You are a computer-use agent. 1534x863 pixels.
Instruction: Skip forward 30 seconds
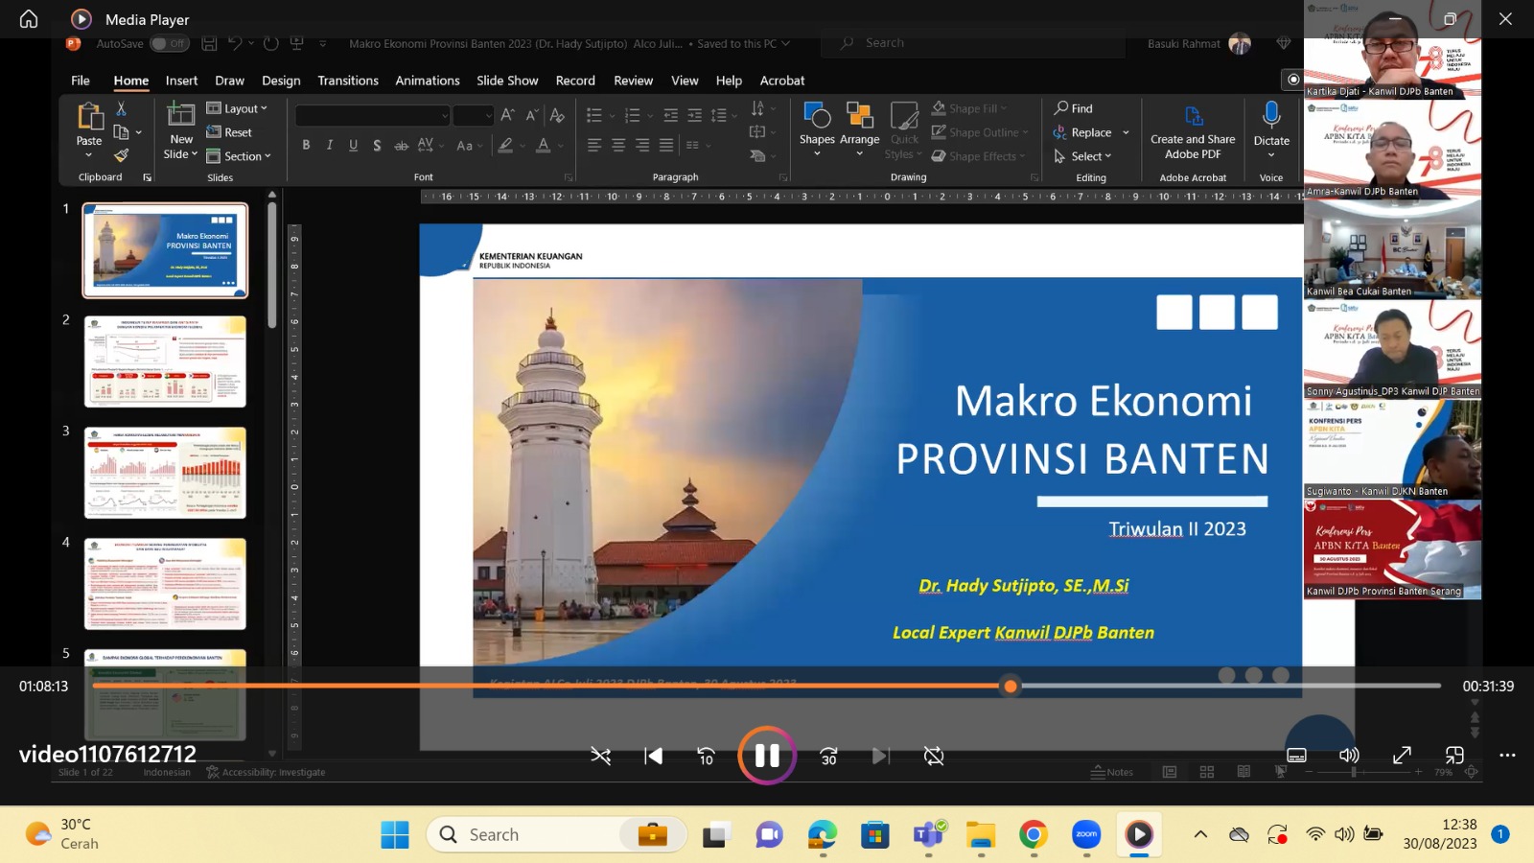[x=828, y=756]
